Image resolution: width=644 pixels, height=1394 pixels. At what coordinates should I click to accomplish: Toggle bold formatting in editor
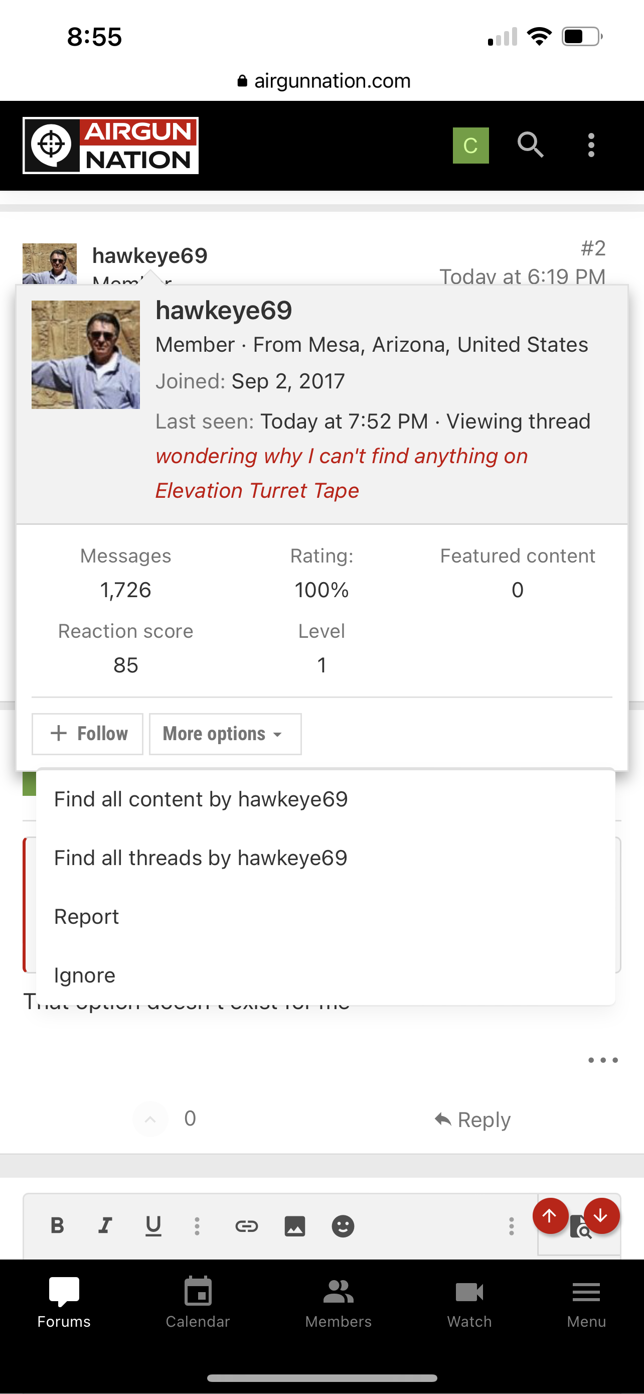pyautogui.click(x=57, y=1225)
